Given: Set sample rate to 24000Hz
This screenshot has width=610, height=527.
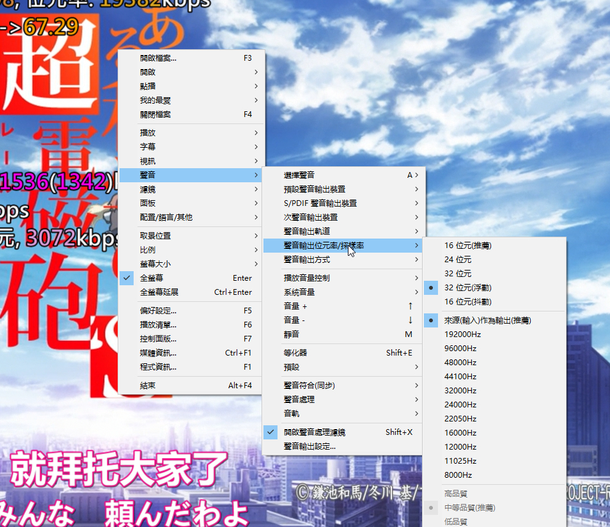Looking at the screenshot, I should [494, 405].
